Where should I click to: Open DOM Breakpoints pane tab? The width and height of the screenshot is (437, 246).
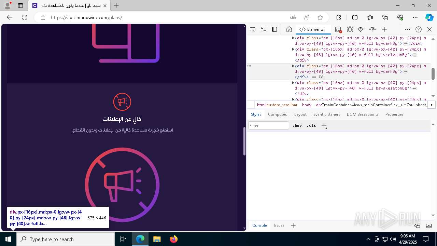(x=363, y=114)
